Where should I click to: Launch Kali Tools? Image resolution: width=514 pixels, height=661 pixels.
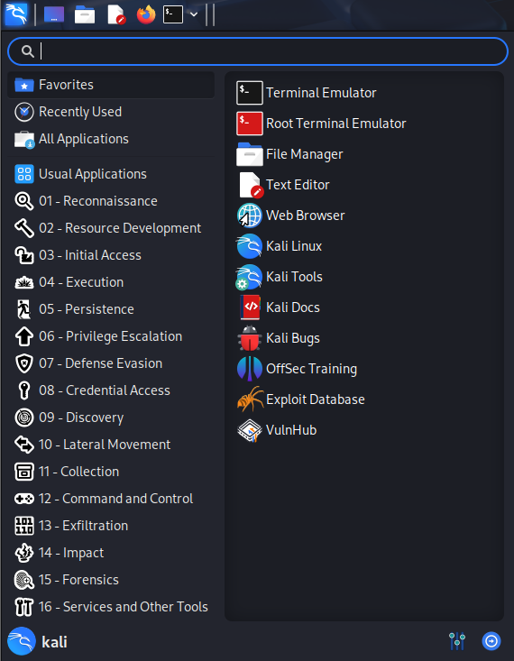coord(280,277)
